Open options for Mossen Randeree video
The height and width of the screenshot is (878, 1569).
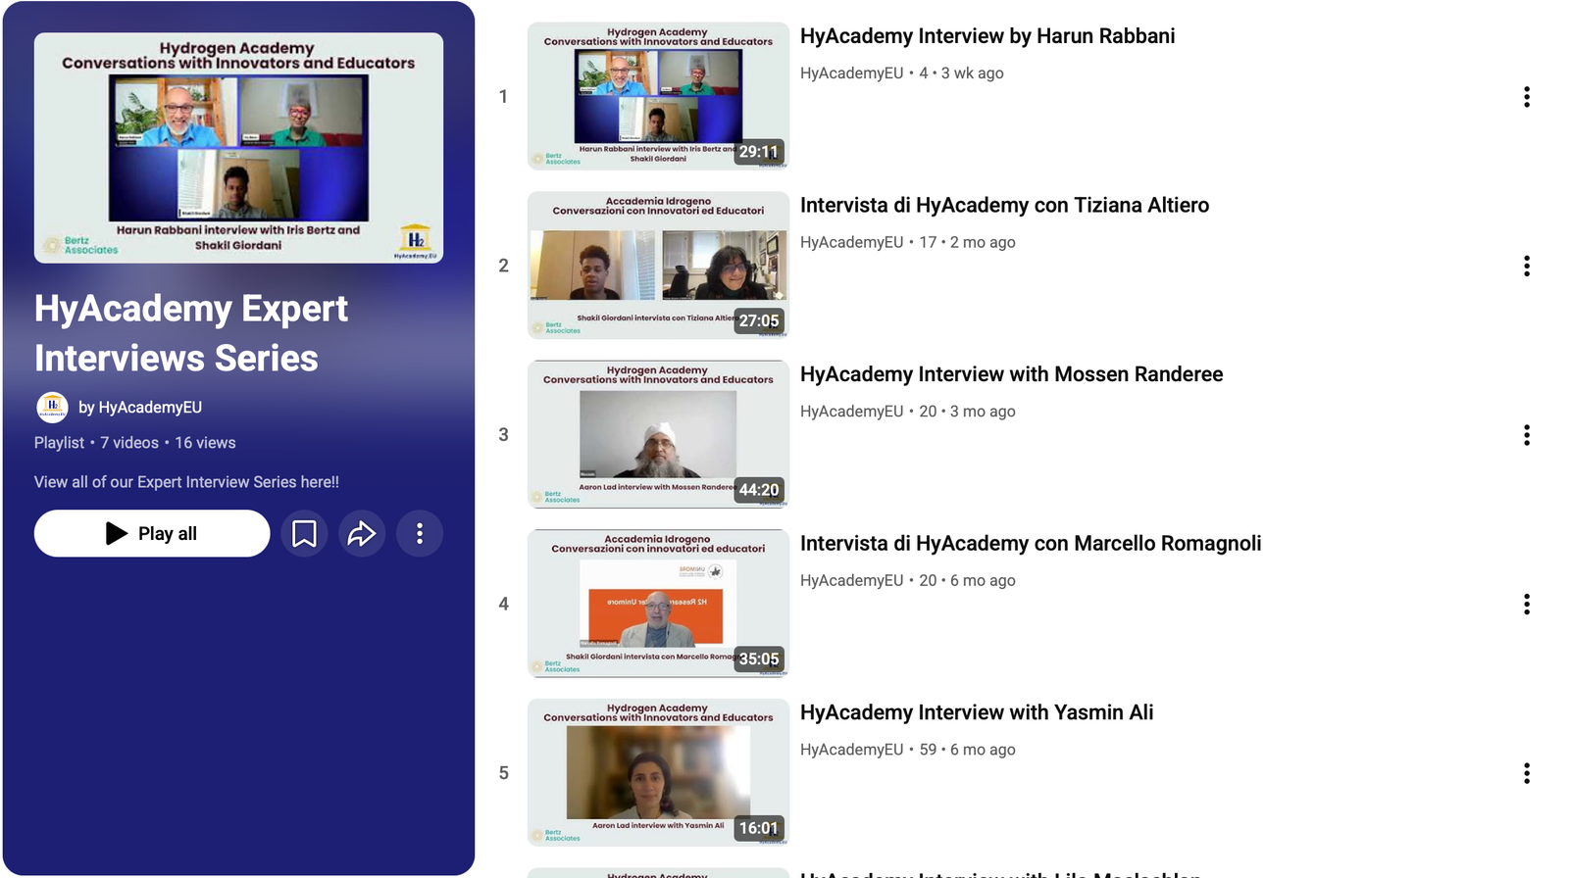1527,435
